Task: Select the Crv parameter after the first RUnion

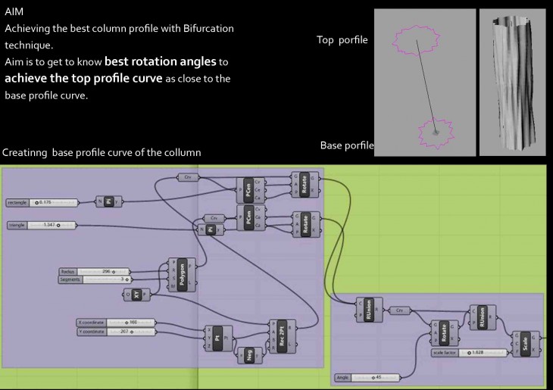Action: 398,310
